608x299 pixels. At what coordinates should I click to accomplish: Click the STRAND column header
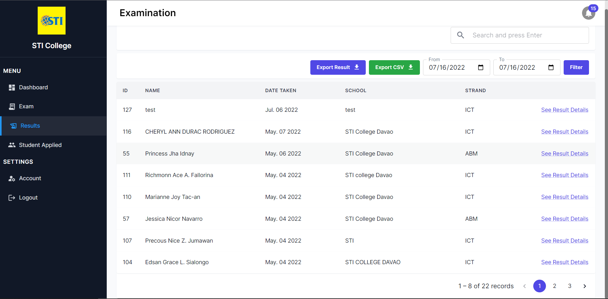tap(475, 91)
